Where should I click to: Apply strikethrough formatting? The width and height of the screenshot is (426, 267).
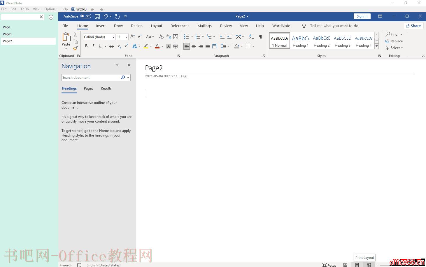(112, 46)
